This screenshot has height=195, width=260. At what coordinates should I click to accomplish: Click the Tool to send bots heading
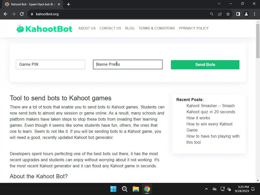[60, 98]
